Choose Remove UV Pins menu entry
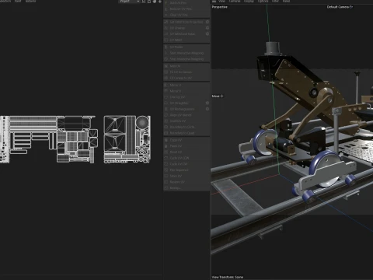 (x=186, y=9)
